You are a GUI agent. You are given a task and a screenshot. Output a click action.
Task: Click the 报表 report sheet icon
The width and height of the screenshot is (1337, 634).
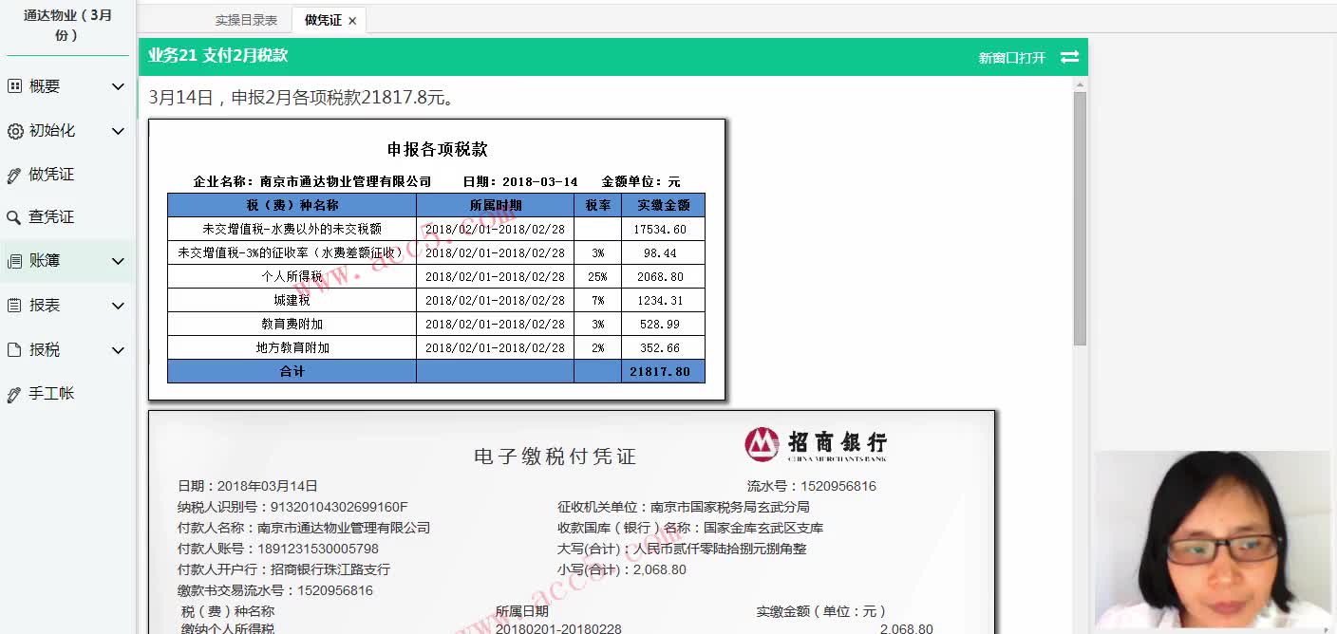tap(12, 304)
